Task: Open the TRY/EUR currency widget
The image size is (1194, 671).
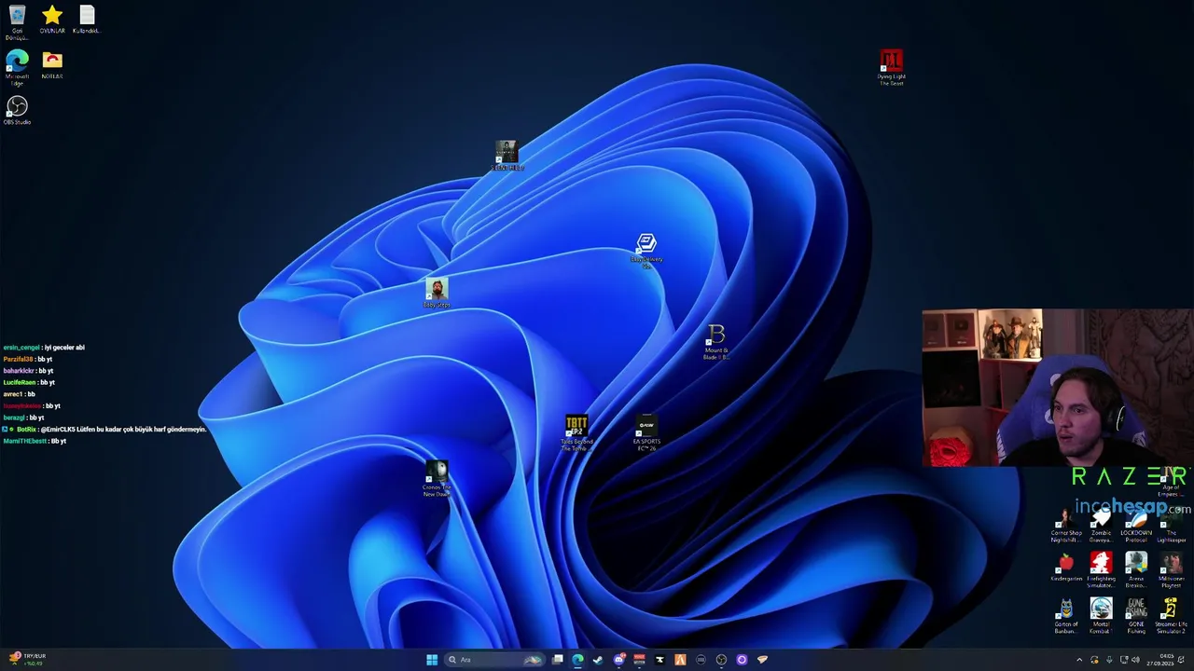Action: pyautogui.click(x=26, y=660)
